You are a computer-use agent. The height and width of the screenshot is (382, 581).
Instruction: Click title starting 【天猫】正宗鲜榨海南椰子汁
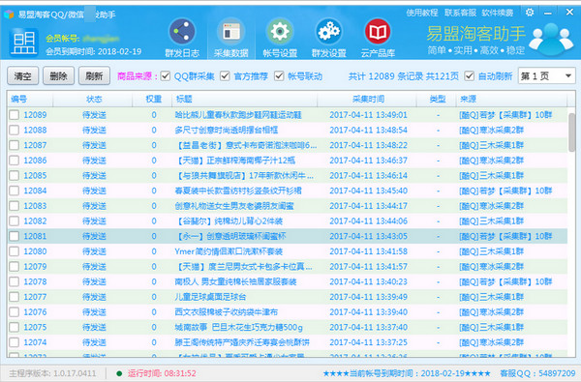[236, 161]
